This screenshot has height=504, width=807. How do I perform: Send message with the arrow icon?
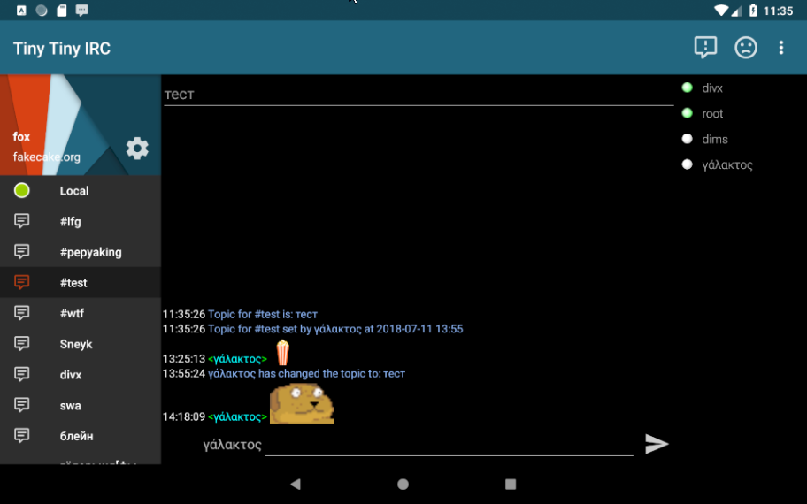657,444
